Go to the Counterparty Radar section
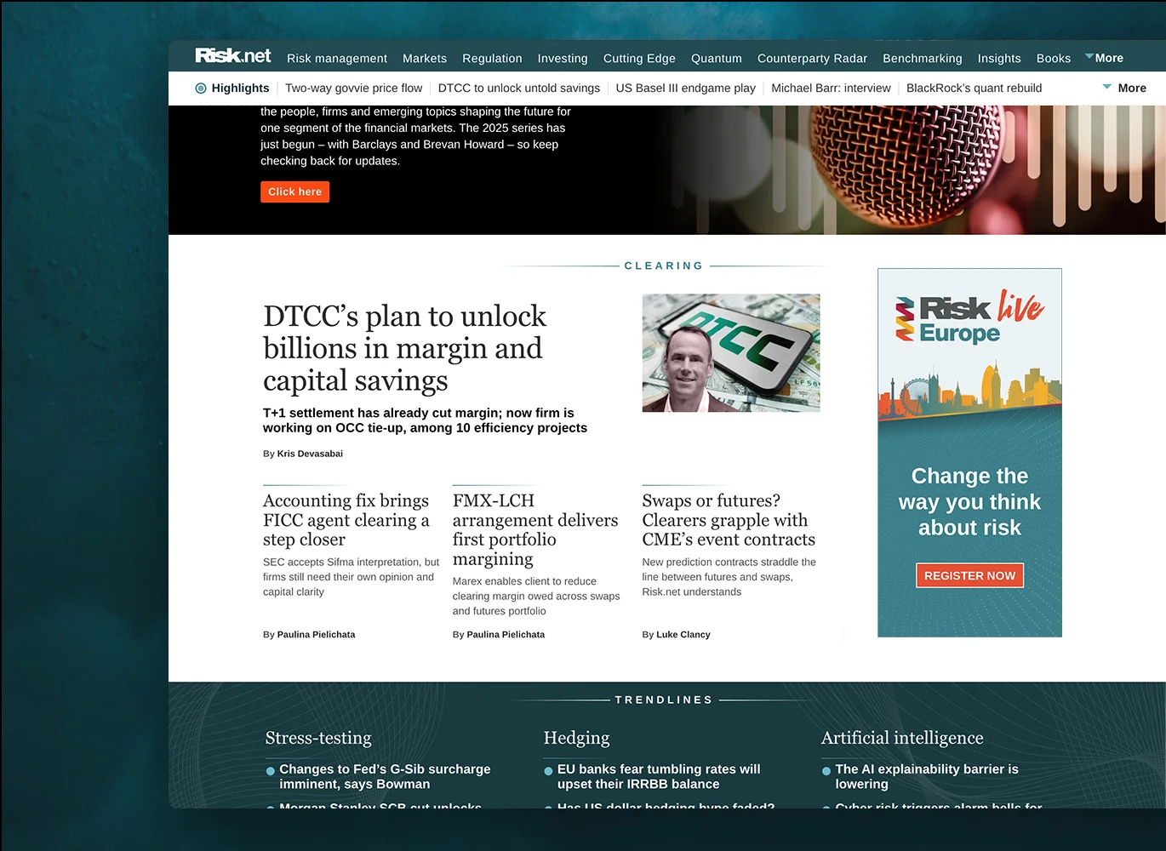Screen dimensions: 1166x851 pyautogui.click(x=811, y=59)
